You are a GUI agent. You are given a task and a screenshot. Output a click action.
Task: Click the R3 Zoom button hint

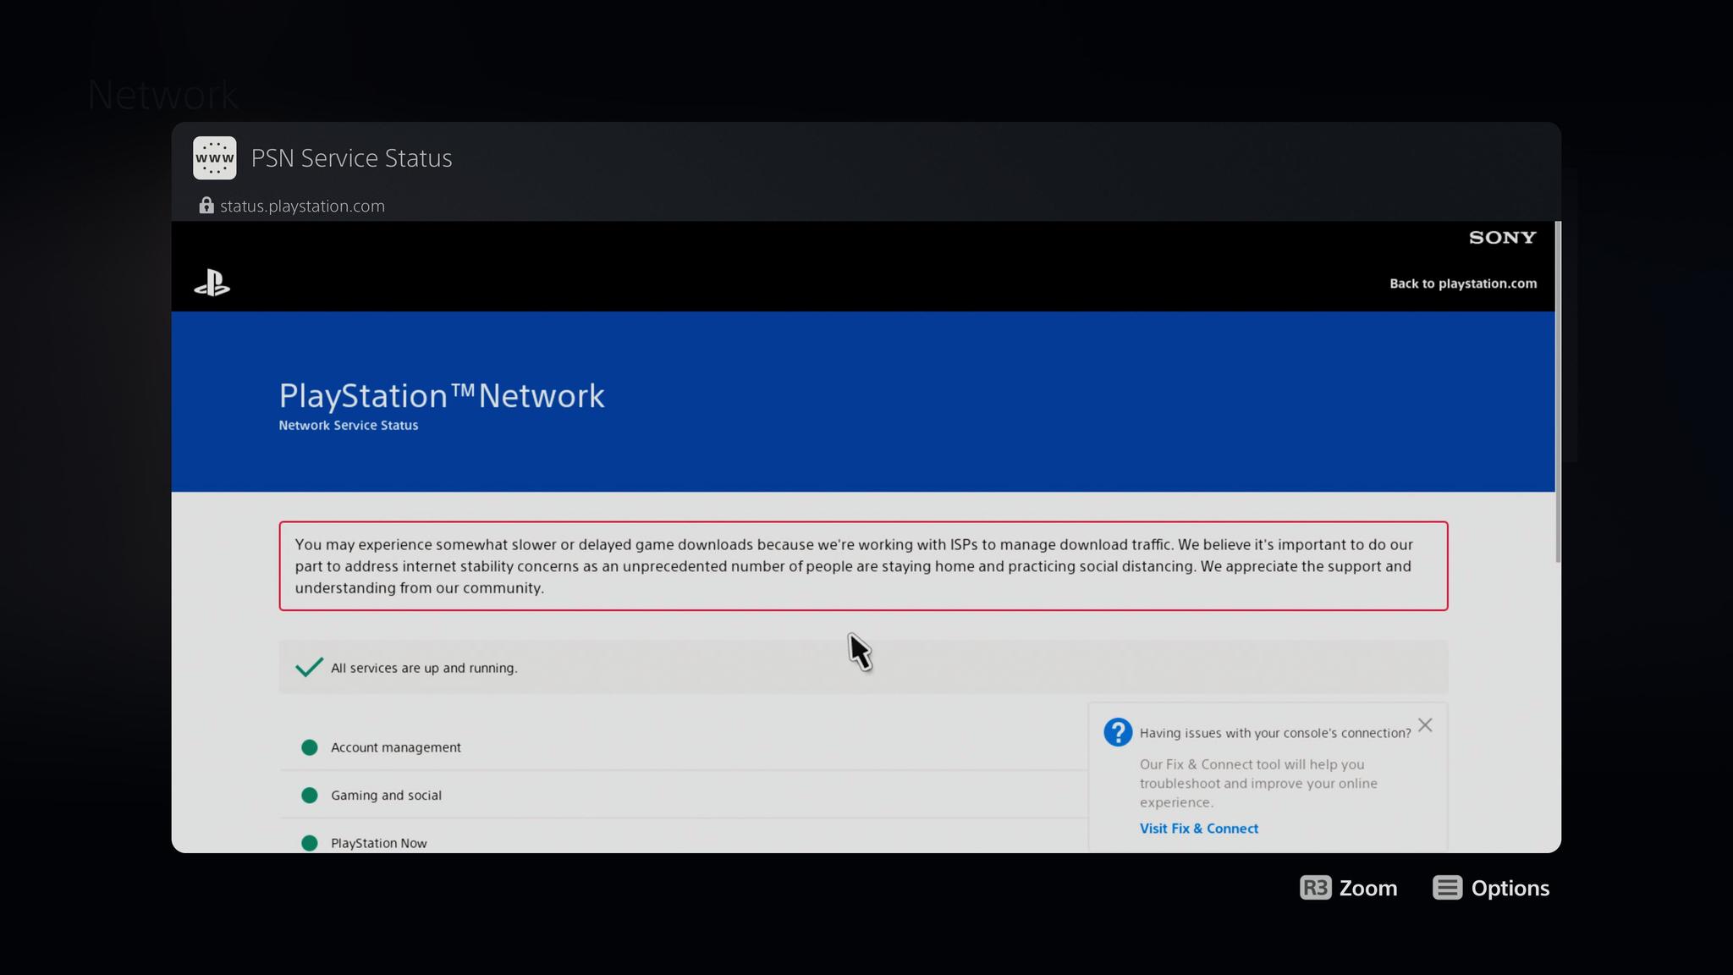[1349, 888]
